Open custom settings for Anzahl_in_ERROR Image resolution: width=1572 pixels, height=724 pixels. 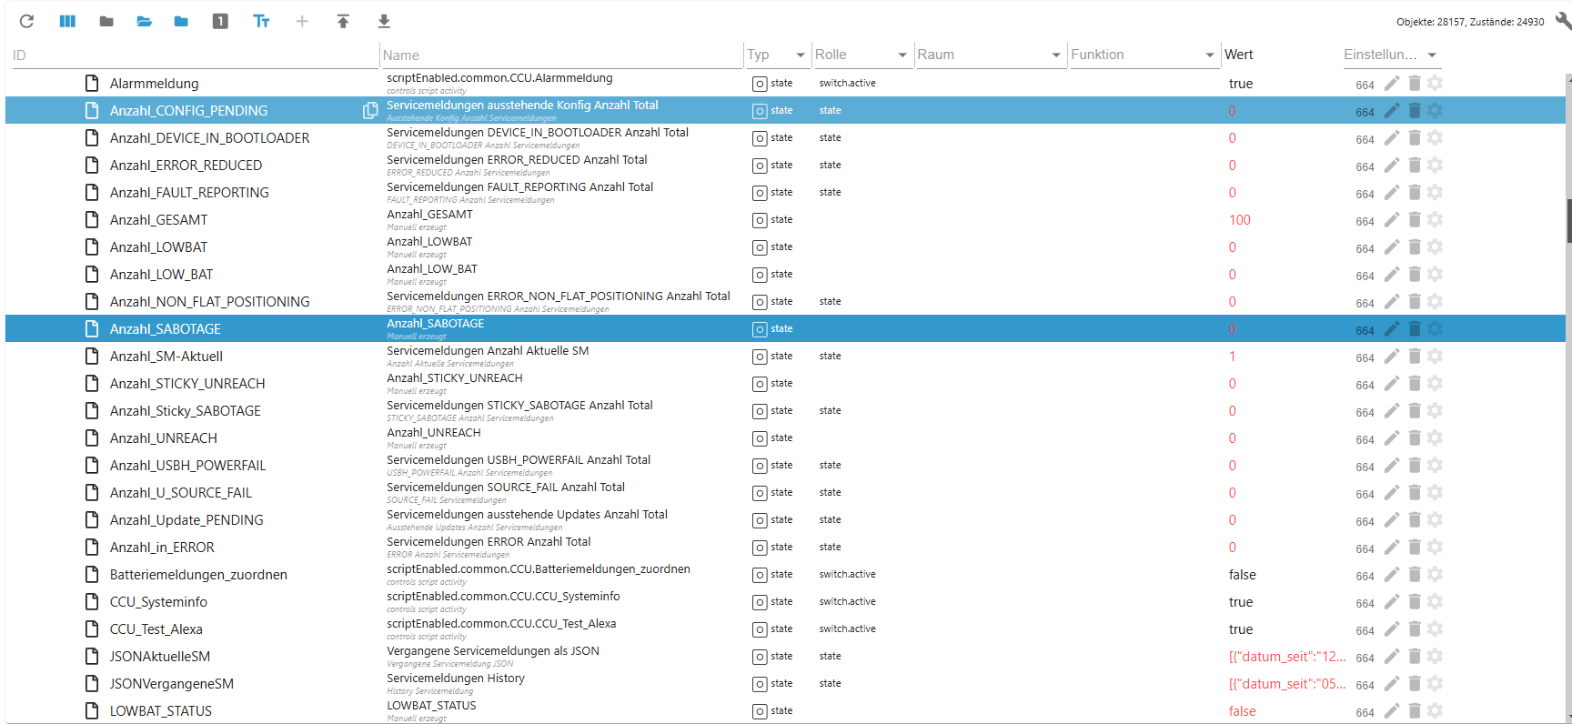coord(1436,548)
